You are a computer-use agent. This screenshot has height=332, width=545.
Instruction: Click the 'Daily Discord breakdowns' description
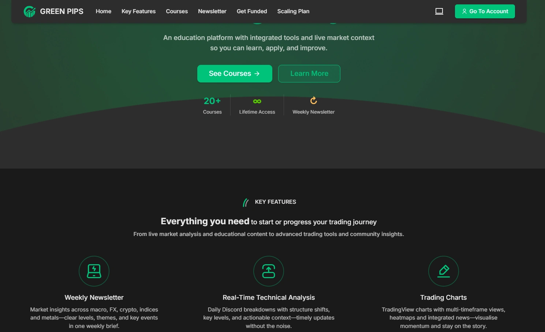click(269, 318)
